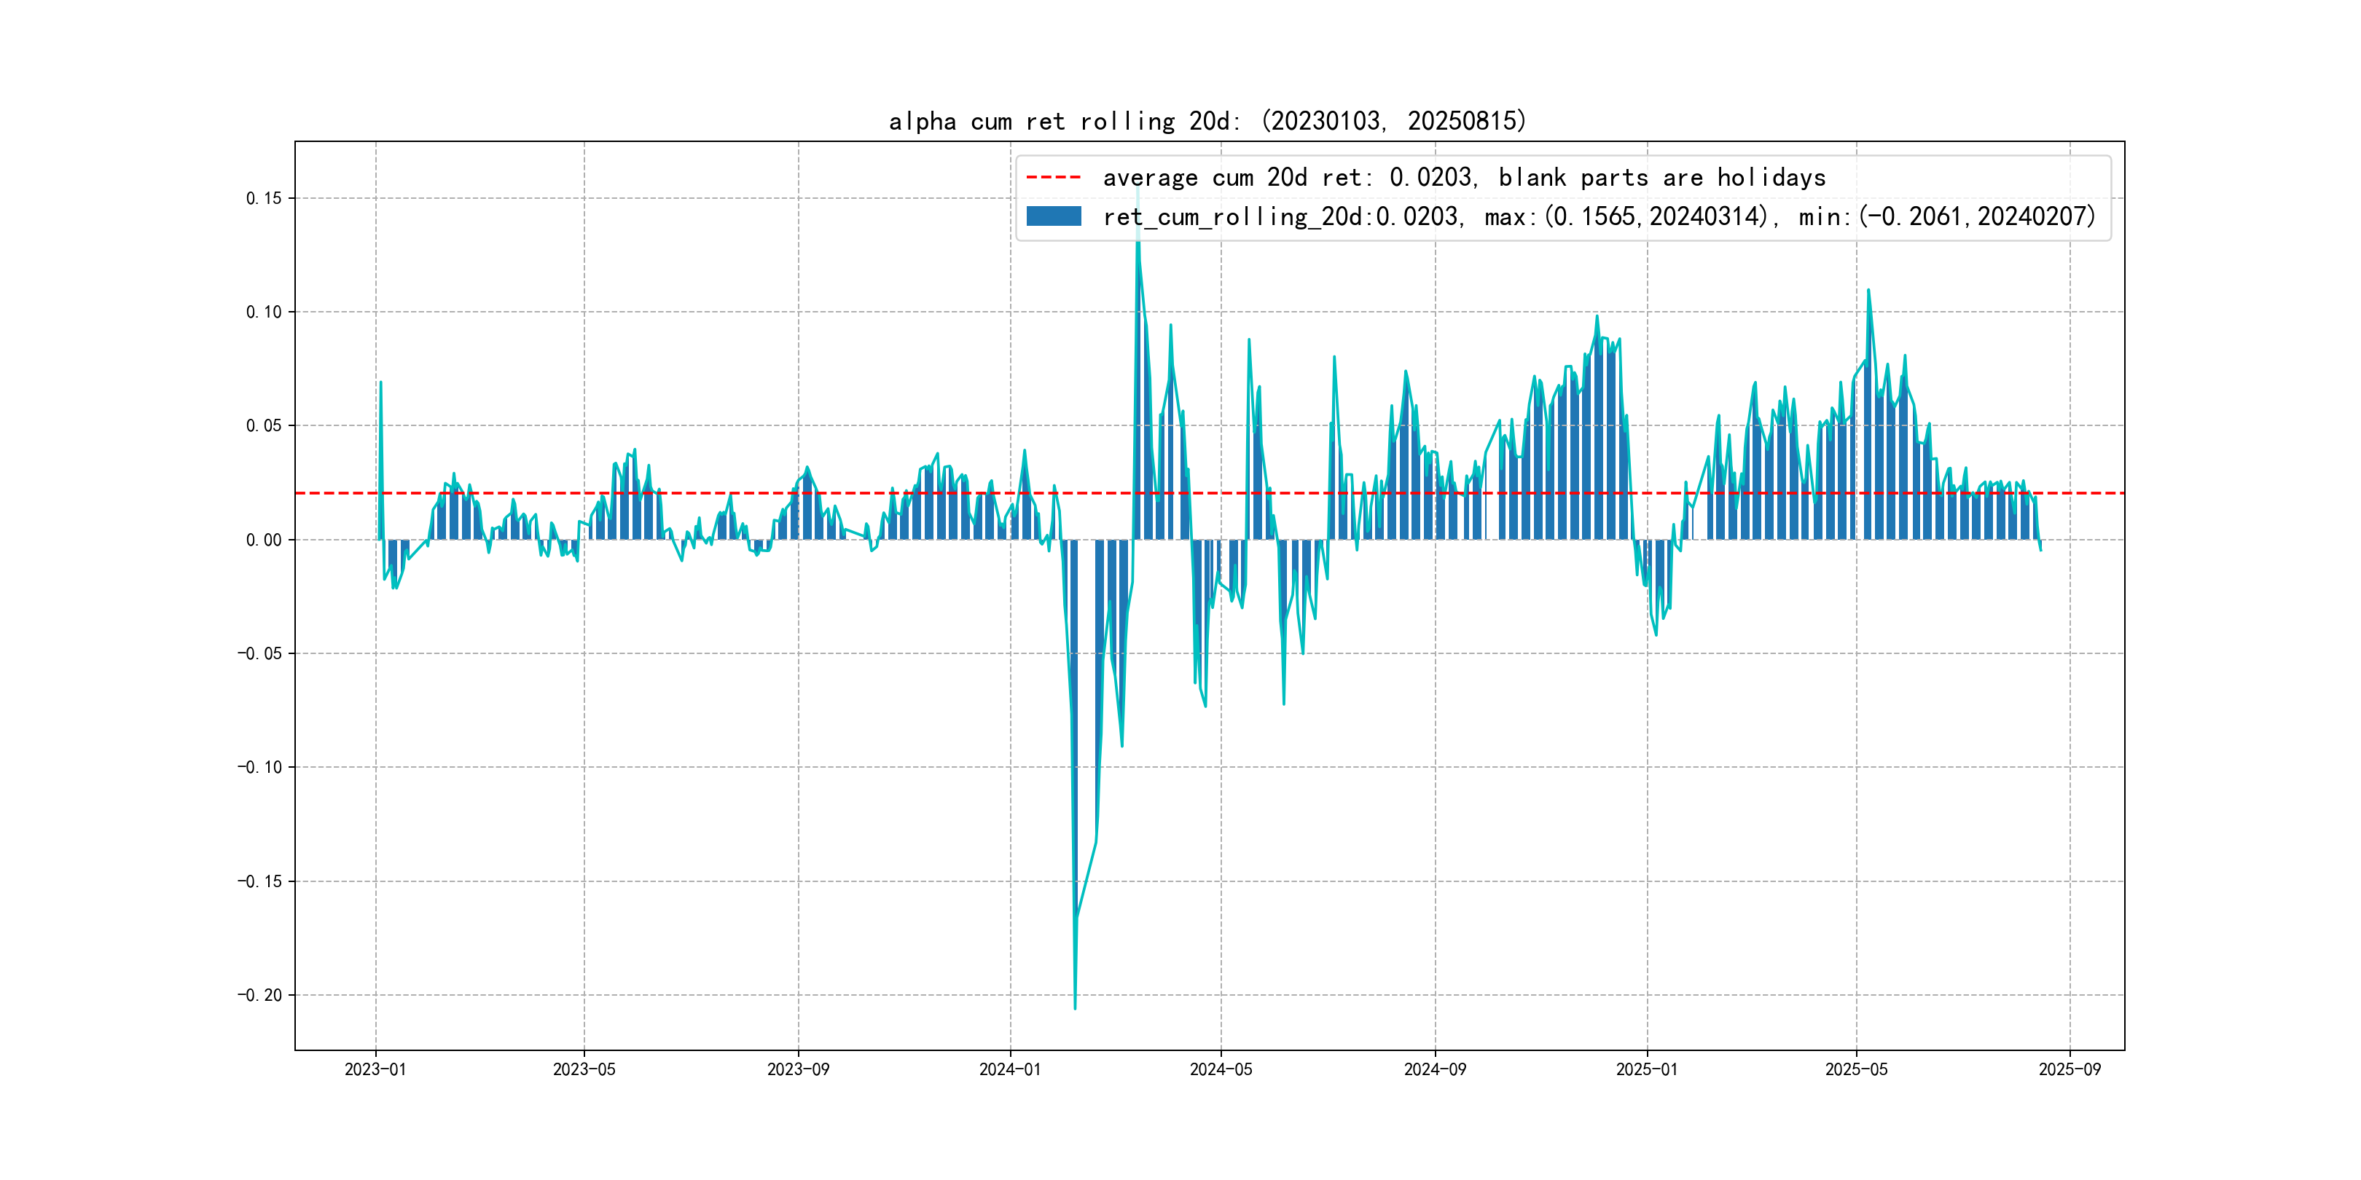The width and height of the screenshot is (2361, 1180).
Task: Click the 2023-09 x-axis tick label
Action: tap(797, 1069)
